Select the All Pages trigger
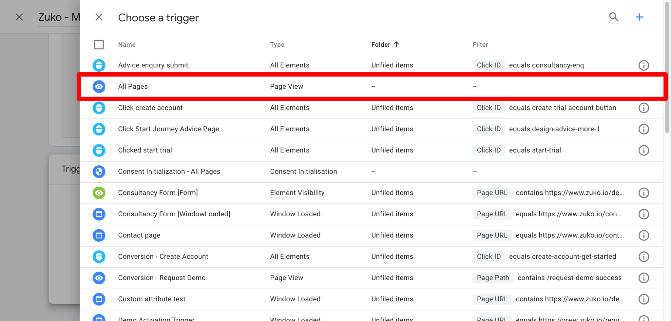The width and height of the screenshot is (671, 321). tap(133, 86)
